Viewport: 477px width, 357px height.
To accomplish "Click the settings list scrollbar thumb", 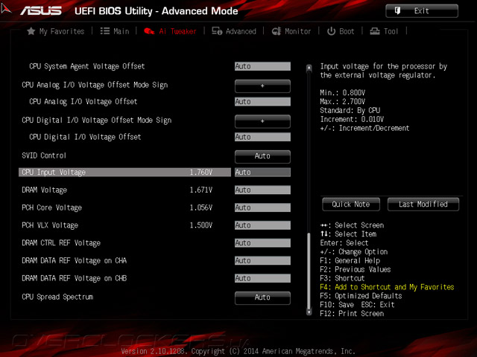I will coord(309,271).
